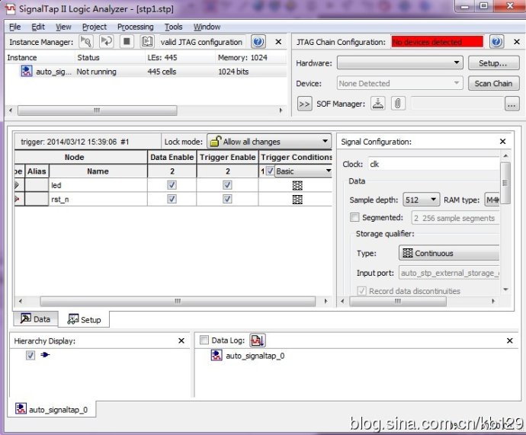Click the Read Data icon in Instance Manager
Viewport: 526px width, 435px height.
[147, 42]
